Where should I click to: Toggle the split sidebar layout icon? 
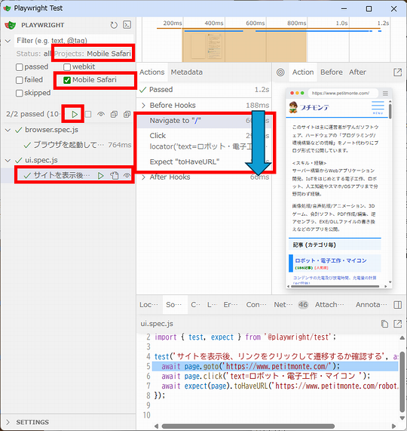397,304
